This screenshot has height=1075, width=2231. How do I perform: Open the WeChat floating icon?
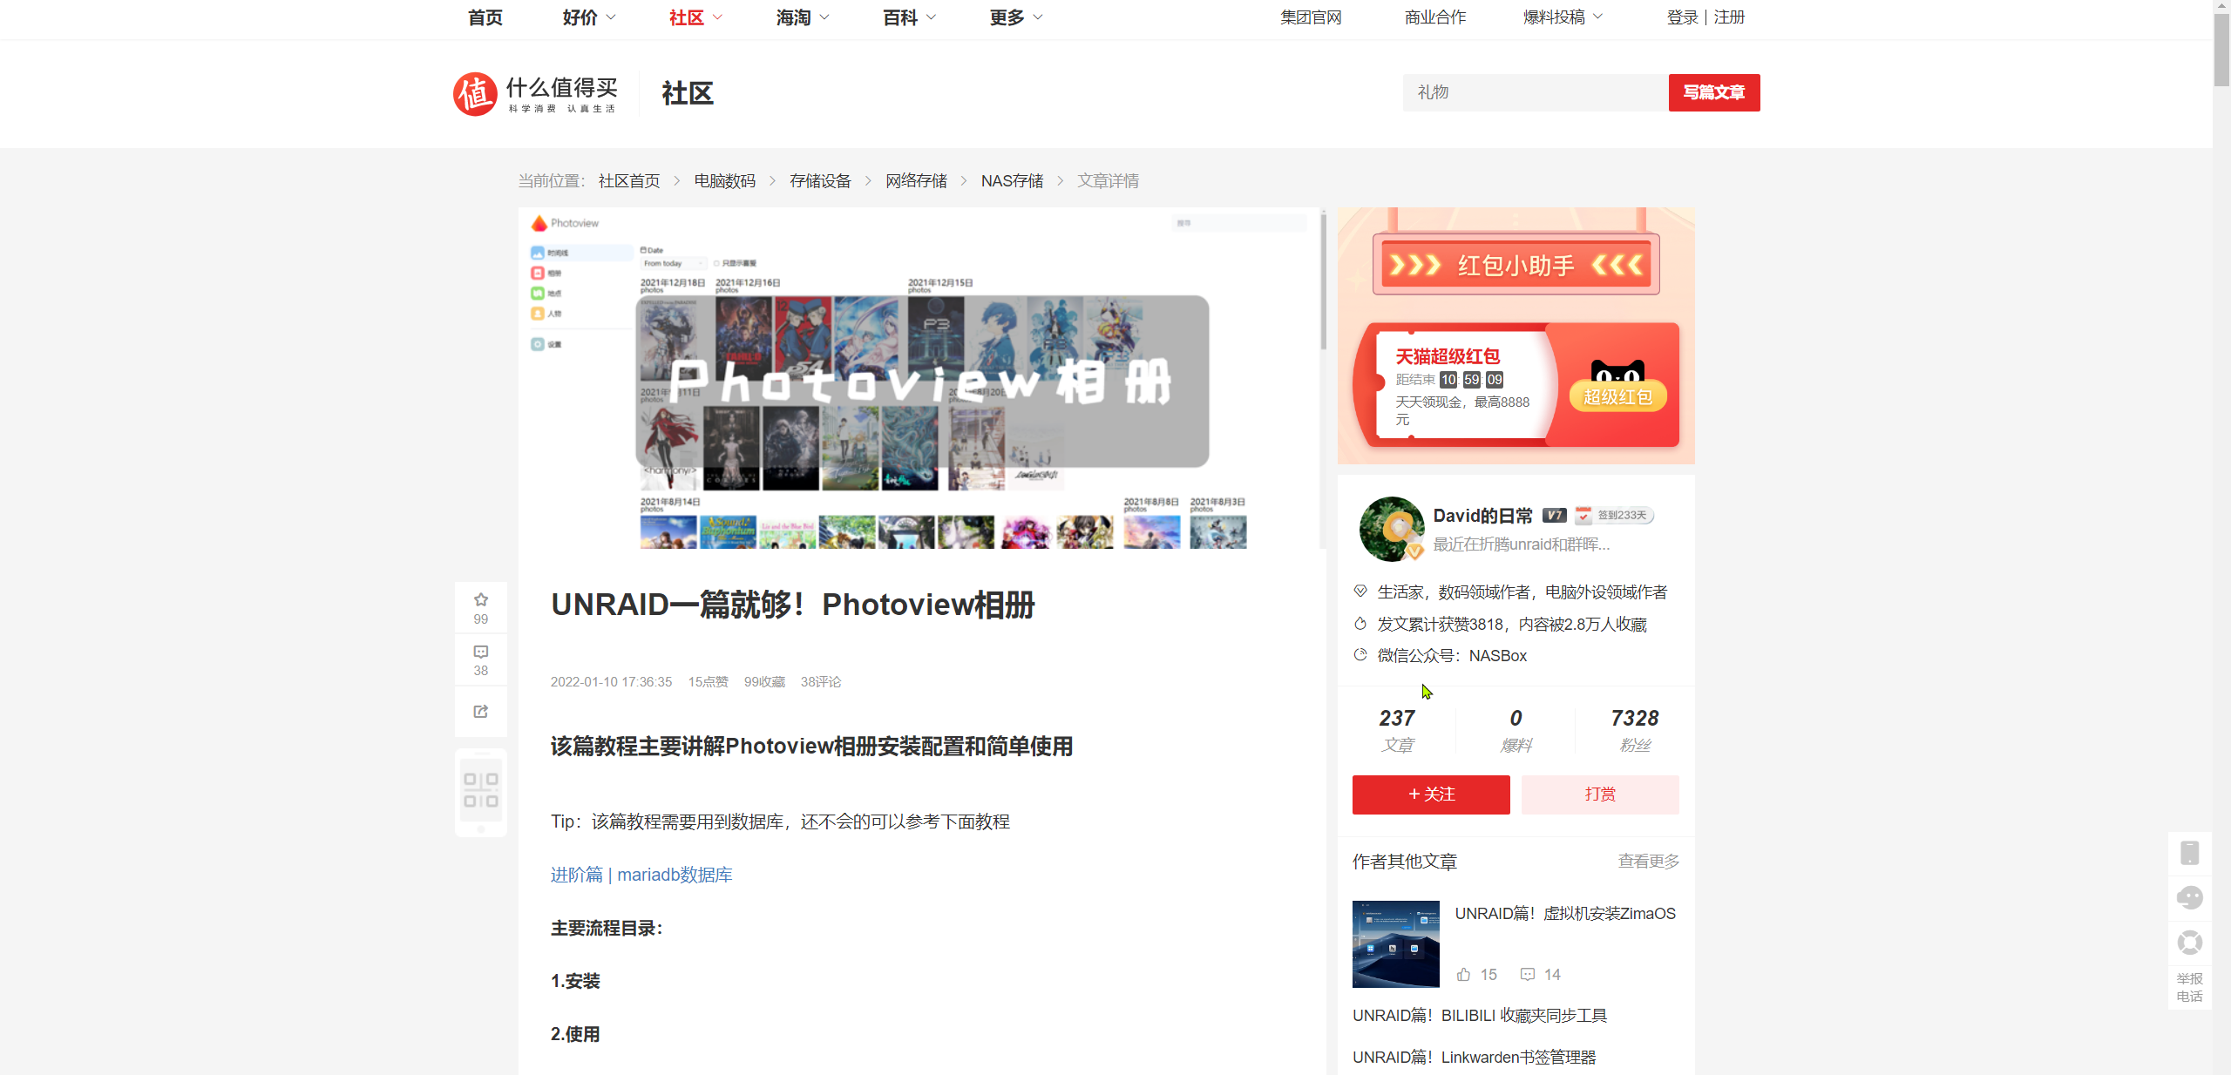2190,897
